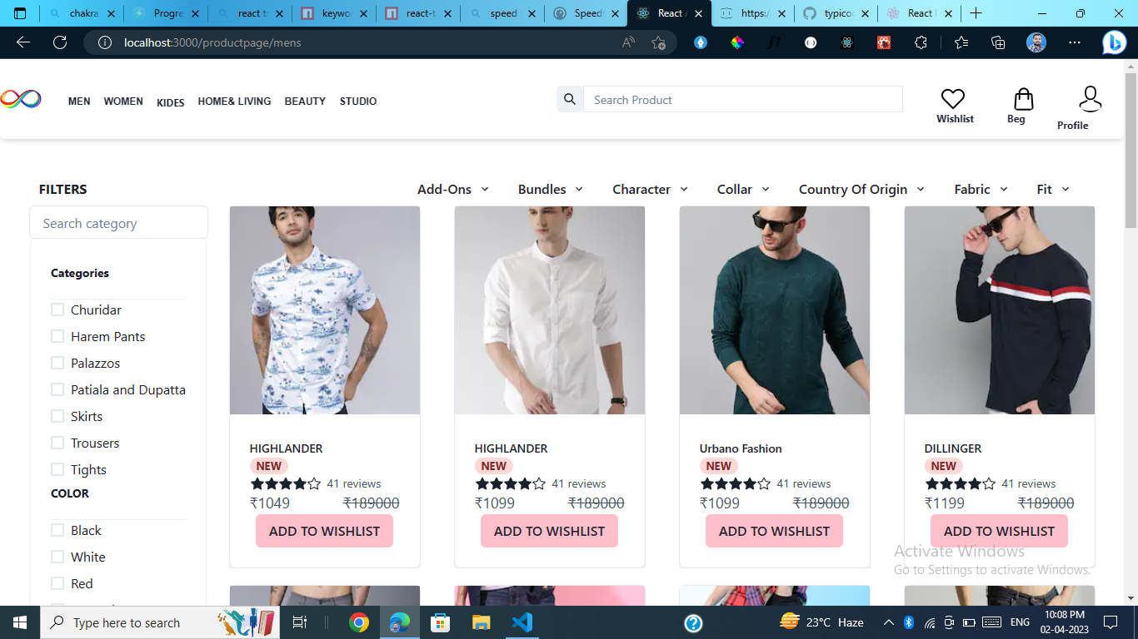Click the infinity site logo

pos(20,99)
